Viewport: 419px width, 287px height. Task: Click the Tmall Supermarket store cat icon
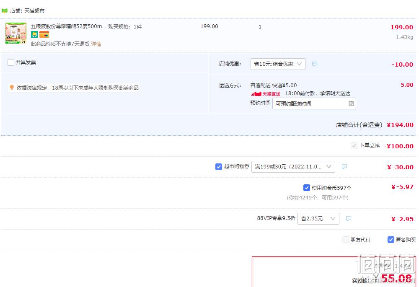pos(5,11)
